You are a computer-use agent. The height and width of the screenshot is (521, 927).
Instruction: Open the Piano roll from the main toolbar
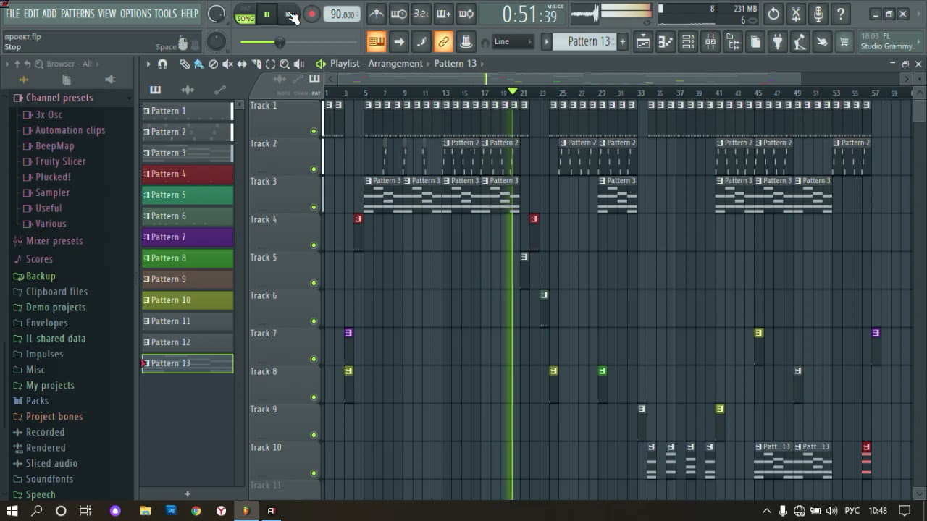point(665,41)
